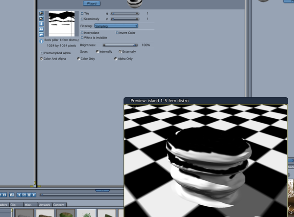
Task: Click round up-arrow icon beside file name
Action: 41,42
